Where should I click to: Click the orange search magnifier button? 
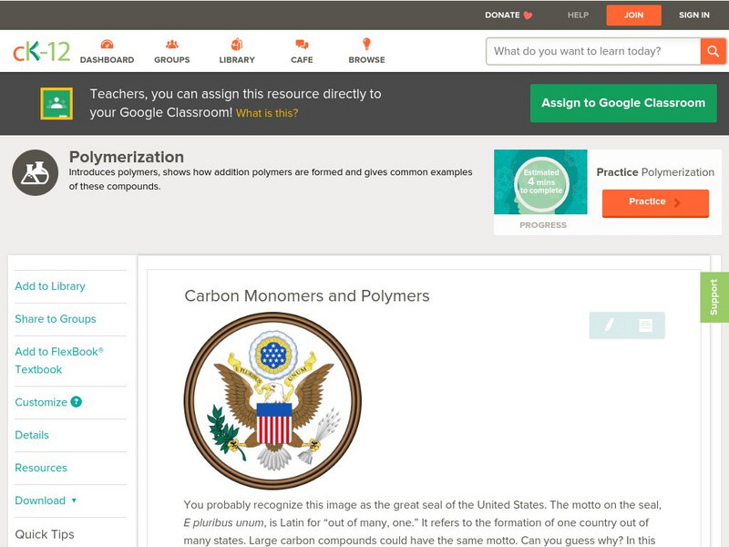point(713,51)
